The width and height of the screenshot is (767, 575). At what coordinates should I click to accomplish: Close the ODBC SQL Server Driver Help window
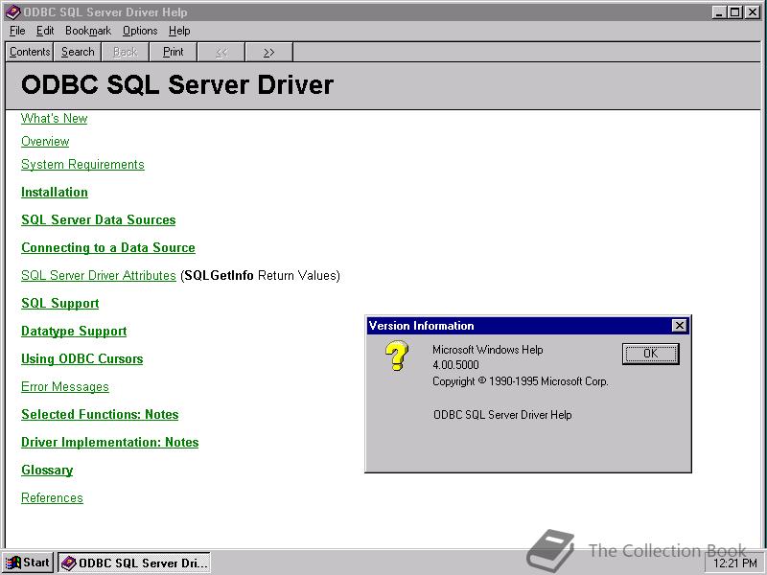753,12
